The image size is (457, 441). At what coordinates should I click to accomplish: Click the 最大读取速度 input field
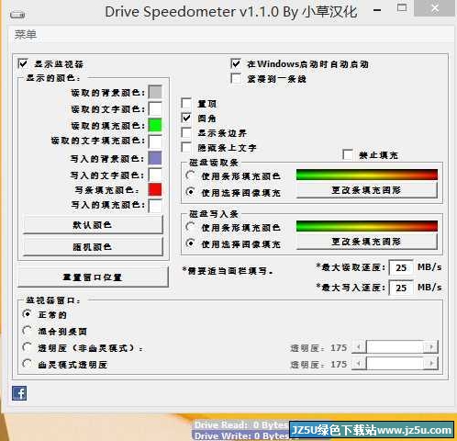(x=401, y=267)
